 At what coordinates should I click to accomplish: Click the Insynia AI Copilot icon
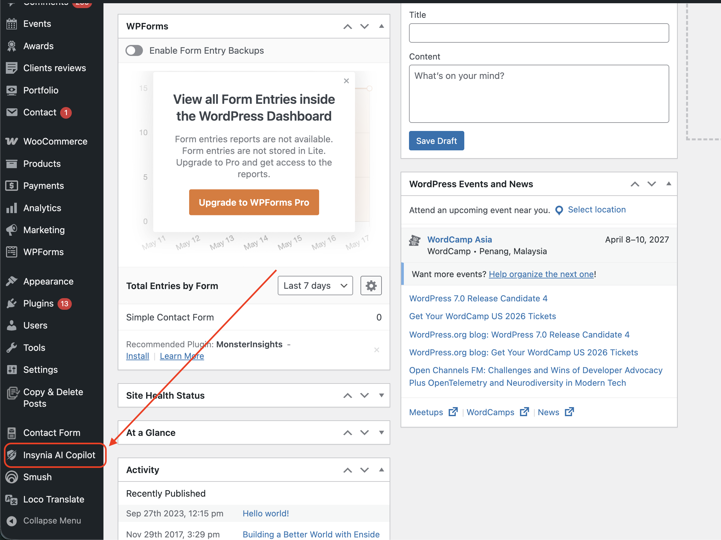tap(12, 455)
